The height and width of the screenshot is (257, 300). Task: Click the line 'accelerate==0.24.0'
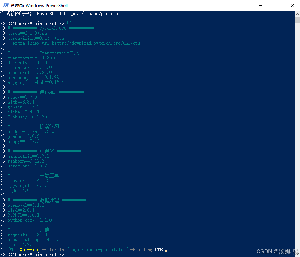[30, 72]
